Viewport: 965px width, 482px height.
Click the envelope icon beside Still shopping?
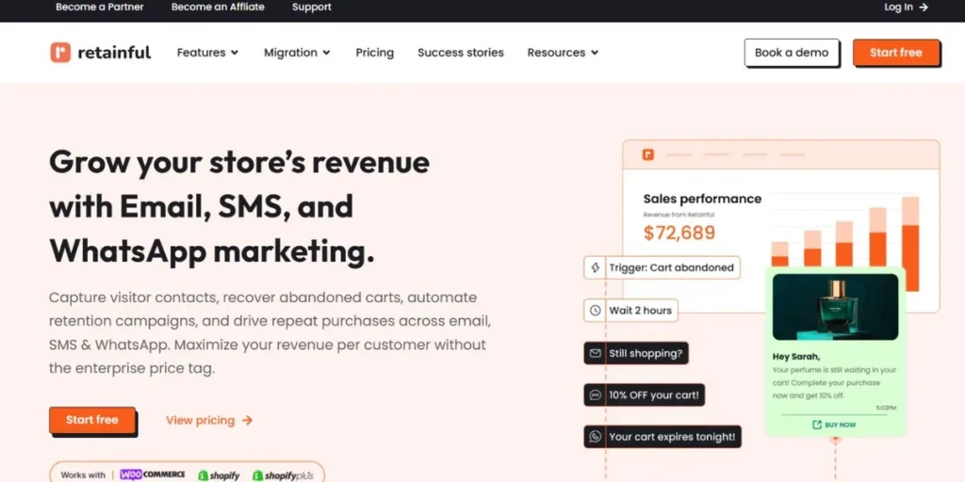(595, 353)
